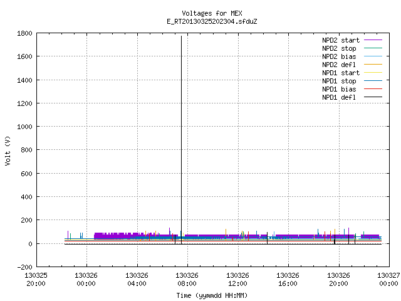Click the 1600 y-axis tick label
This screenshot has height=301, width=401.
click(x=24, y=56)
